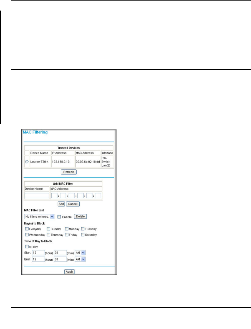Click the Start hour field

tap(38, 253)
